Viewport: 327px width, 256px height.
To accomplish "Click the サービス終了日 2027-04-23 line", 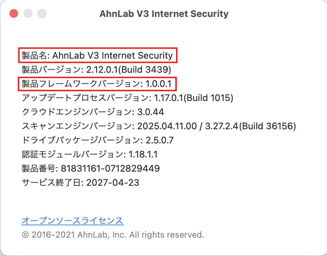I will [x=80, y=183].
